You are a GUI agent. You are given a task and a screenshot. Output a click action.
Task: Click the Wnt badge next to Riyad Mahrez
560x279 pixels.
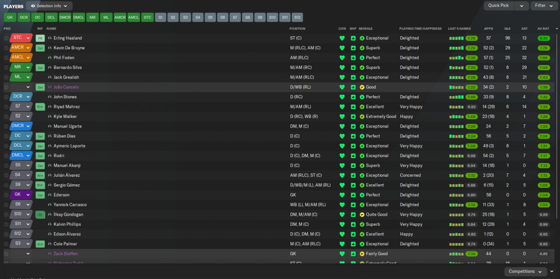(x=40, y=107)
